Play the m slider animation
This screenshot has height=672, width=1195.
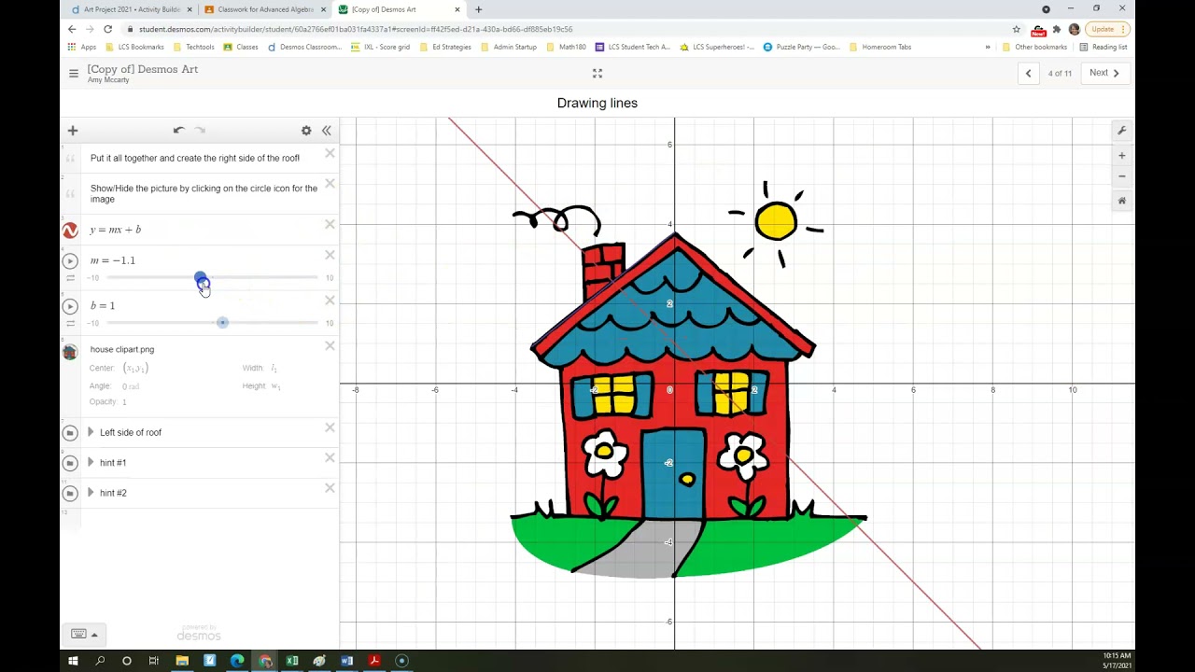(70, 261)
